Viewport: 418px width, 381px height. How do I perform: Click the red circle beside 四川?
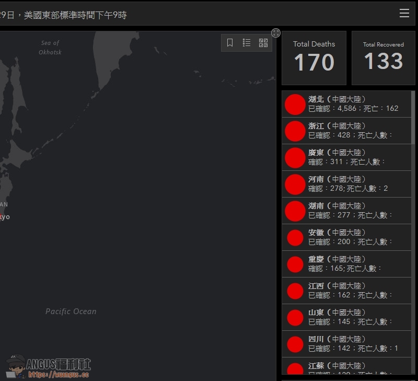(295, 344)
